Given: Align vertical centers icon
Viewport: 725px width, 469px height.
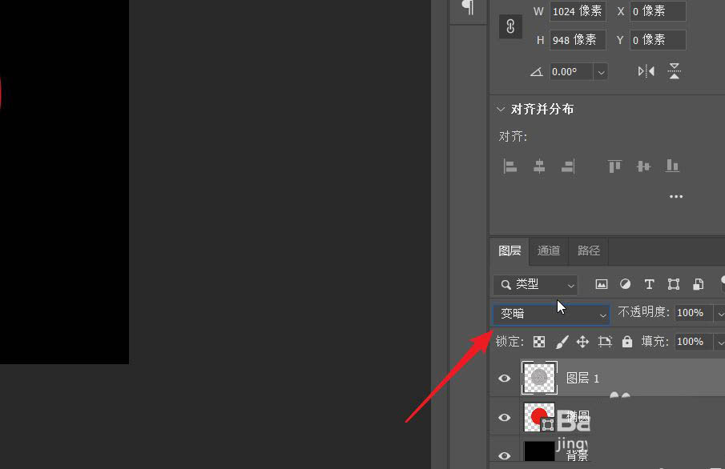Looking at the screenshot, I should click(x=643, y=166).
